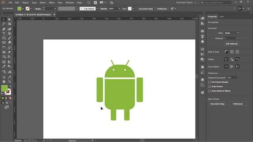The height and width of the screenshot is (142, 253).
Task: Select the Direct Selection tool
Action: pos(9,19)
